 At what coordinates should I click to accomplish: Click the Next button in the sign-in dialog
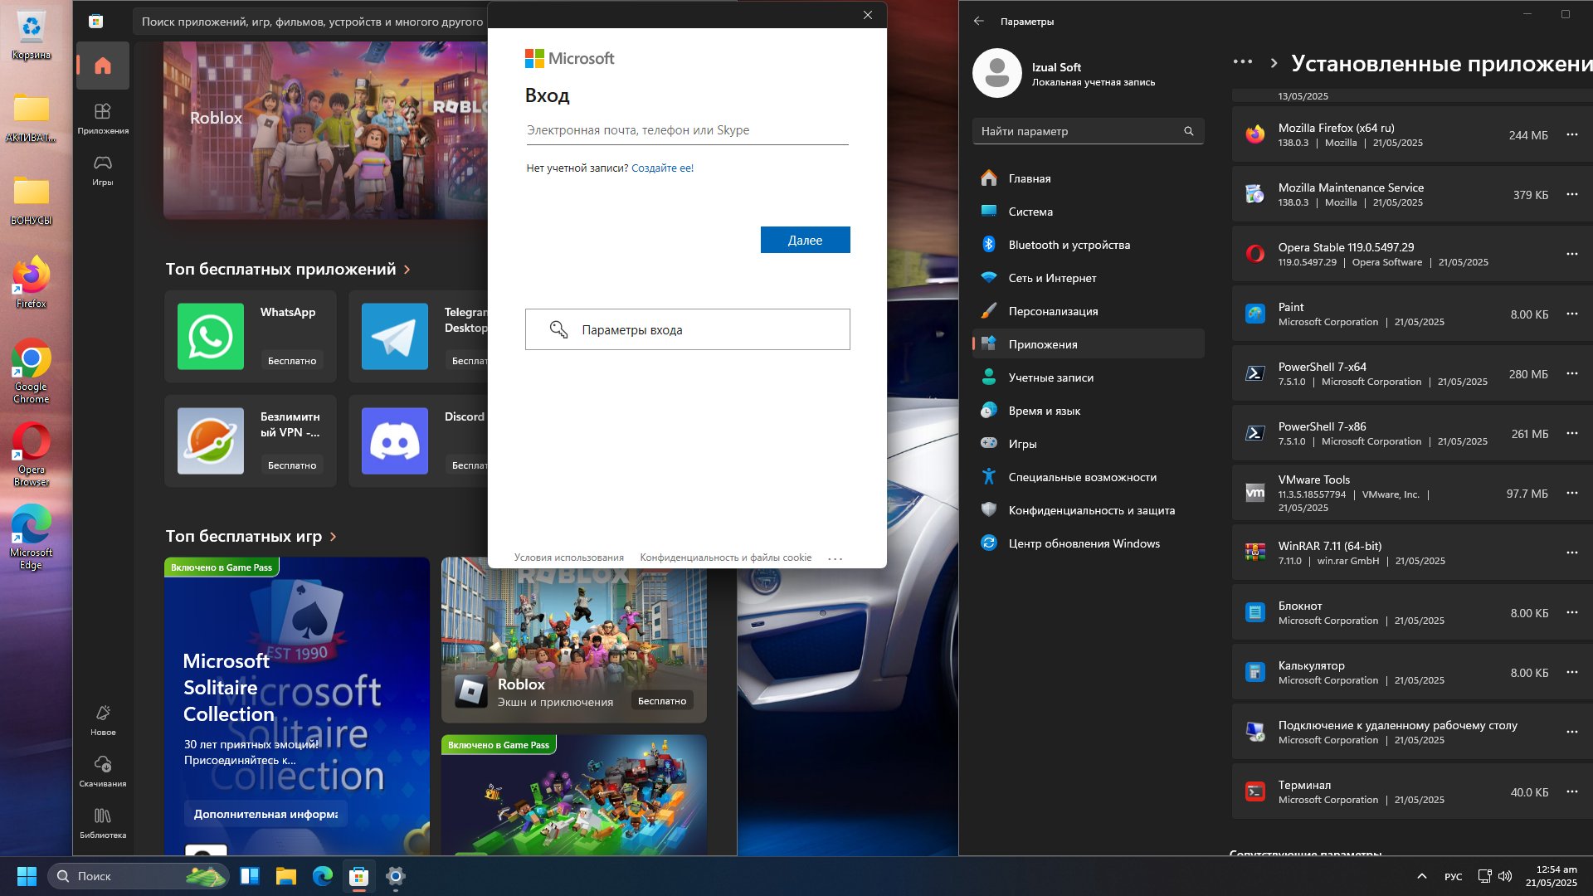tap(804, 240)
